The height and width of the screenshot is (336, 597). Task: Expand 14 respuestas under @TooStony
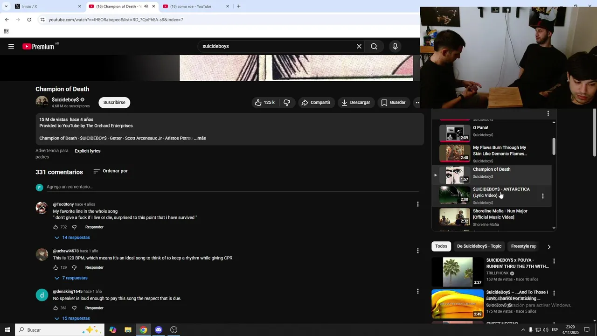click(x=72, y=238)
